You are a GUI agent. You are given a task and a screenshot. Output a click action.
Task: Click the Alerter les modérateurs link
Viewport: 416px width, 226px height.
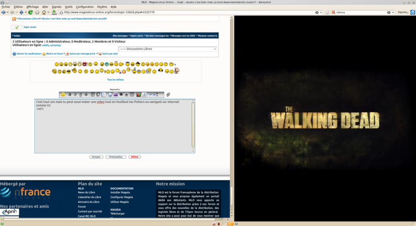(x=29, y=54)
